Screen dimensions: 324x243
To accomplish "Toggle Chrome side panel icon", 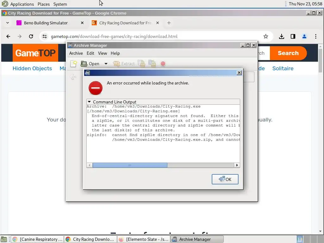I will tap(293, 36).
